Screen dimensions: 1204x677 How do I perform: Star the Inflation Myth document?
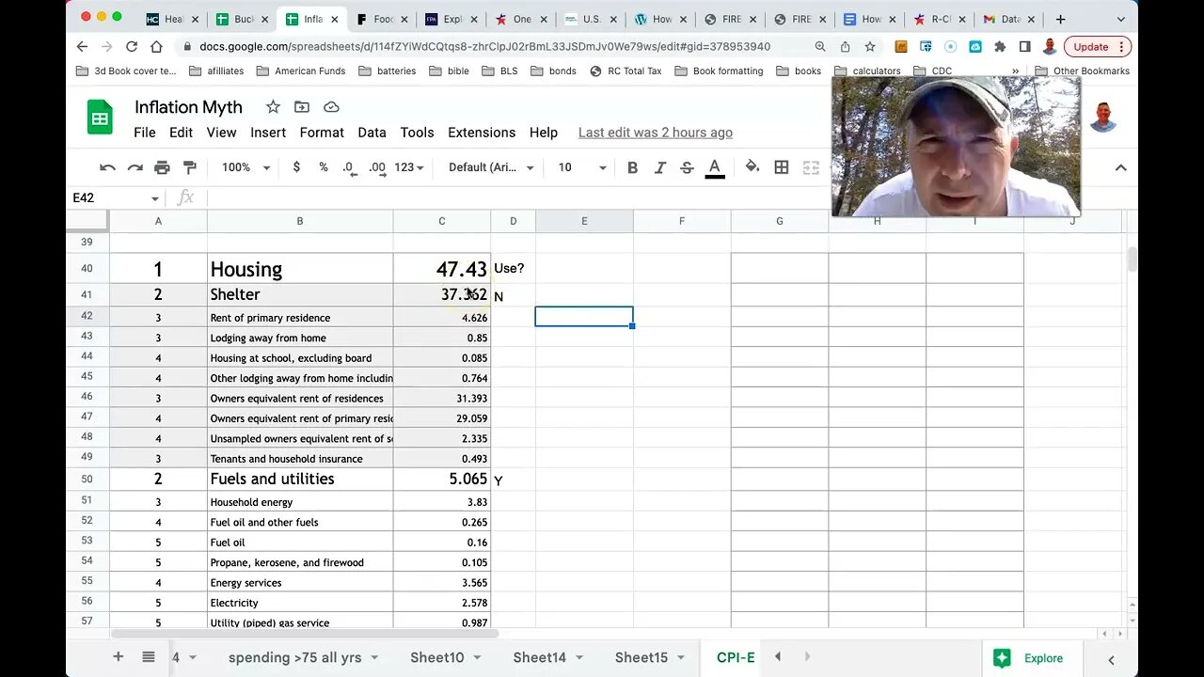(273, 107)
